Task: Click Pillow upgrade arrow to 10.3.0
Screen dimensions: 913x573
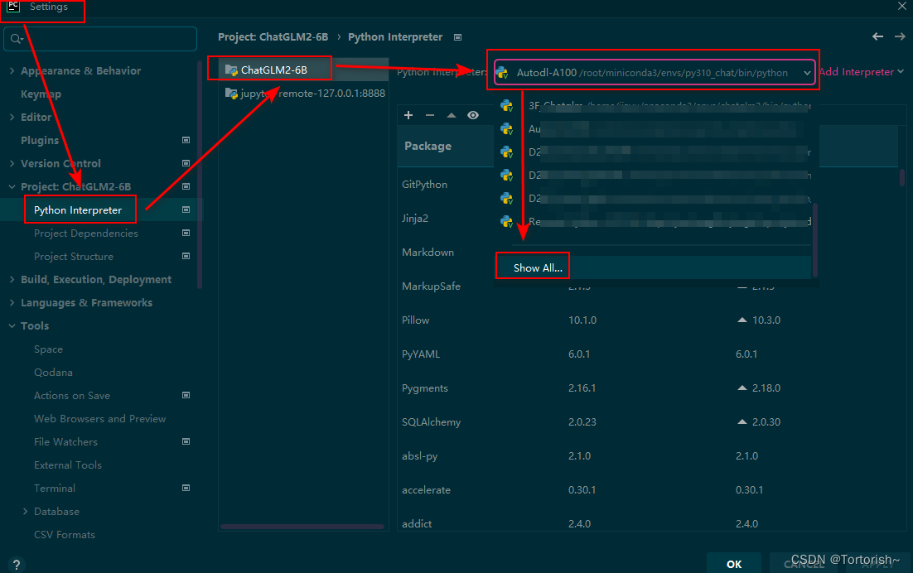Action: tap(742, 320)
